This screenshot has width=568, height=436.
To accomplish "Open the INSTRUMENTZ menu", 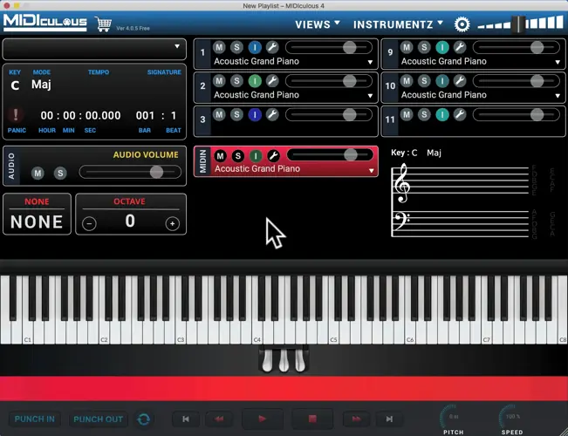I will (x=398, y=24).
